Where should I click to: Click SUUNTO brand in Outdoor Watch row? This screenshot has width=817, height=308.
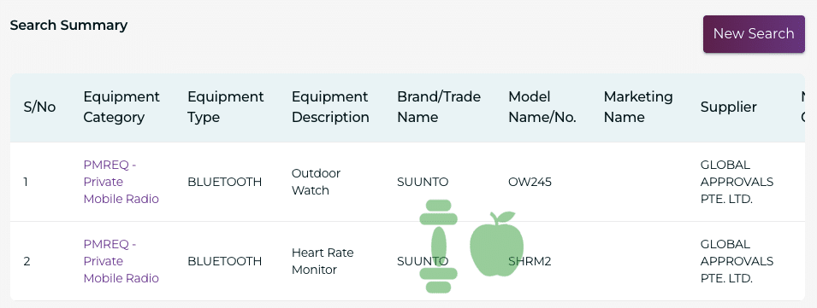pyautogui.click(x=423, y=182)
